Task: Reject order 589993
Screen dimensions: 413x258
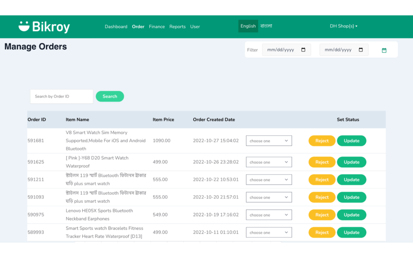Action: pyautogui.click(x=322, y=233)
